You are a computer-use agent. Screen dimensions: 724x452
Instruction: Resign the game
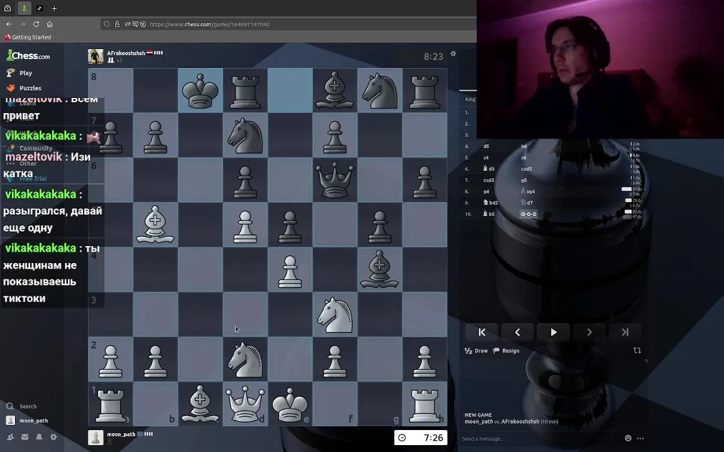pos(507,350)
